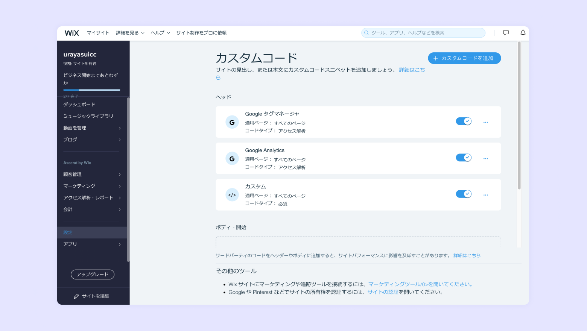Disable the Google タグマネージャ toggle

464,121
